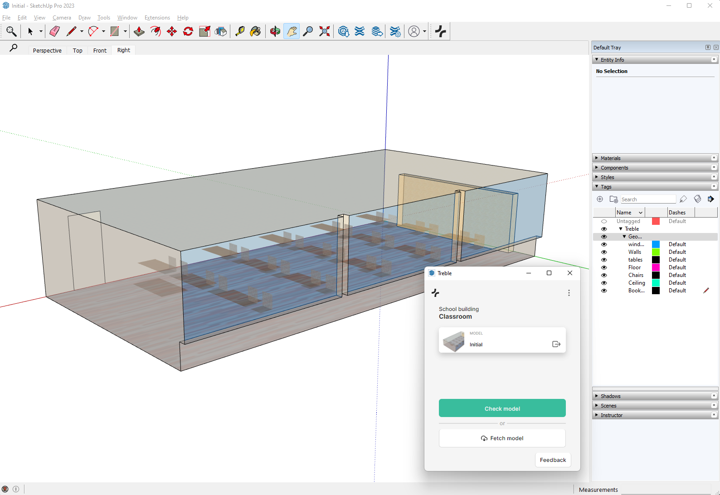This screenshot has width=720, height=495.
Task: Open the Color by Tag icon
Action: [697, 199]
